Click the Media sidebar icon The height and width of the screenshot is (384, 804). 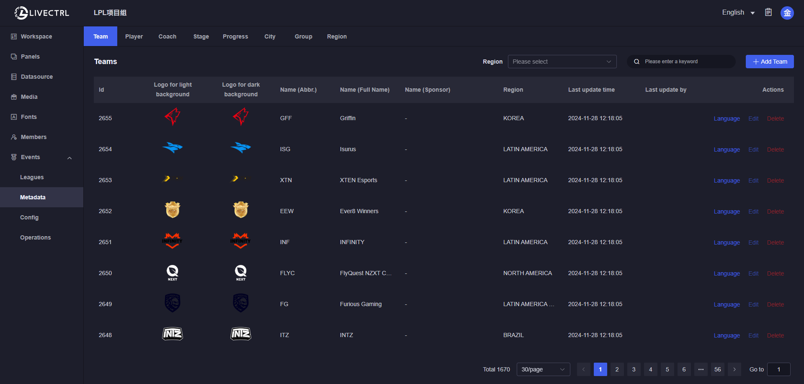coord(14,97)
